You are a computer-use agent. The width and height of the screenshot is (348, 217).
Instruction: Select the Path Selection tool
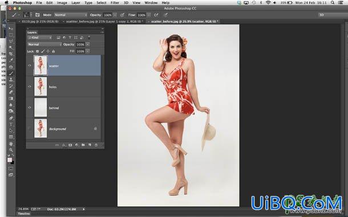11,130
